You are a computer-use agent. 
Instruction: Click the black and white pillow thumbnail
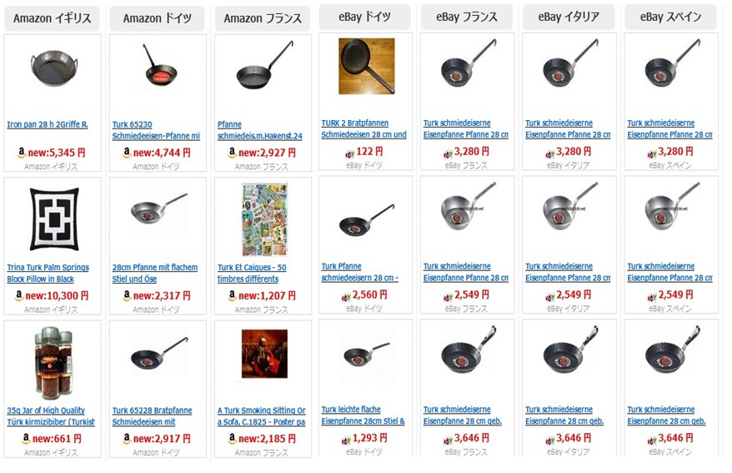tap(54, 219)
